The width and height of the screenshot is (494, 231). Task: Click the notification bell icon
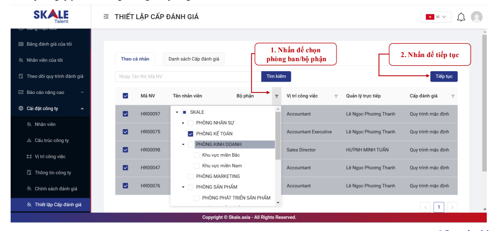point(461,17)
